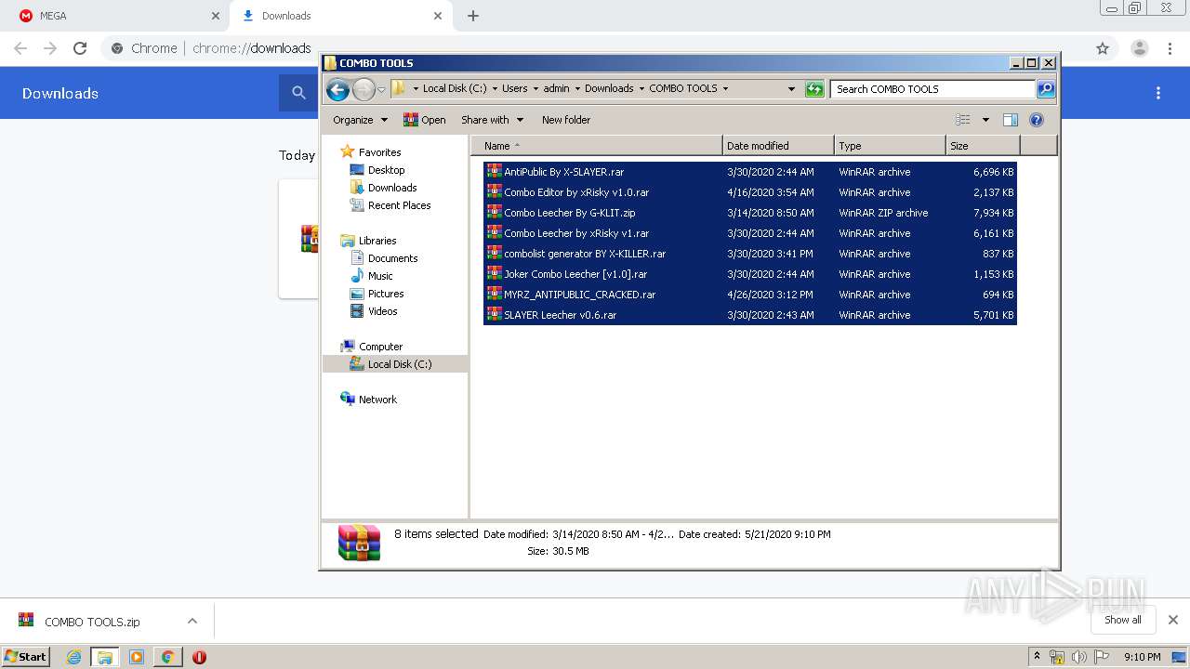
Task: Sort files by the Size column header
Action: click(x=983, y=146)
